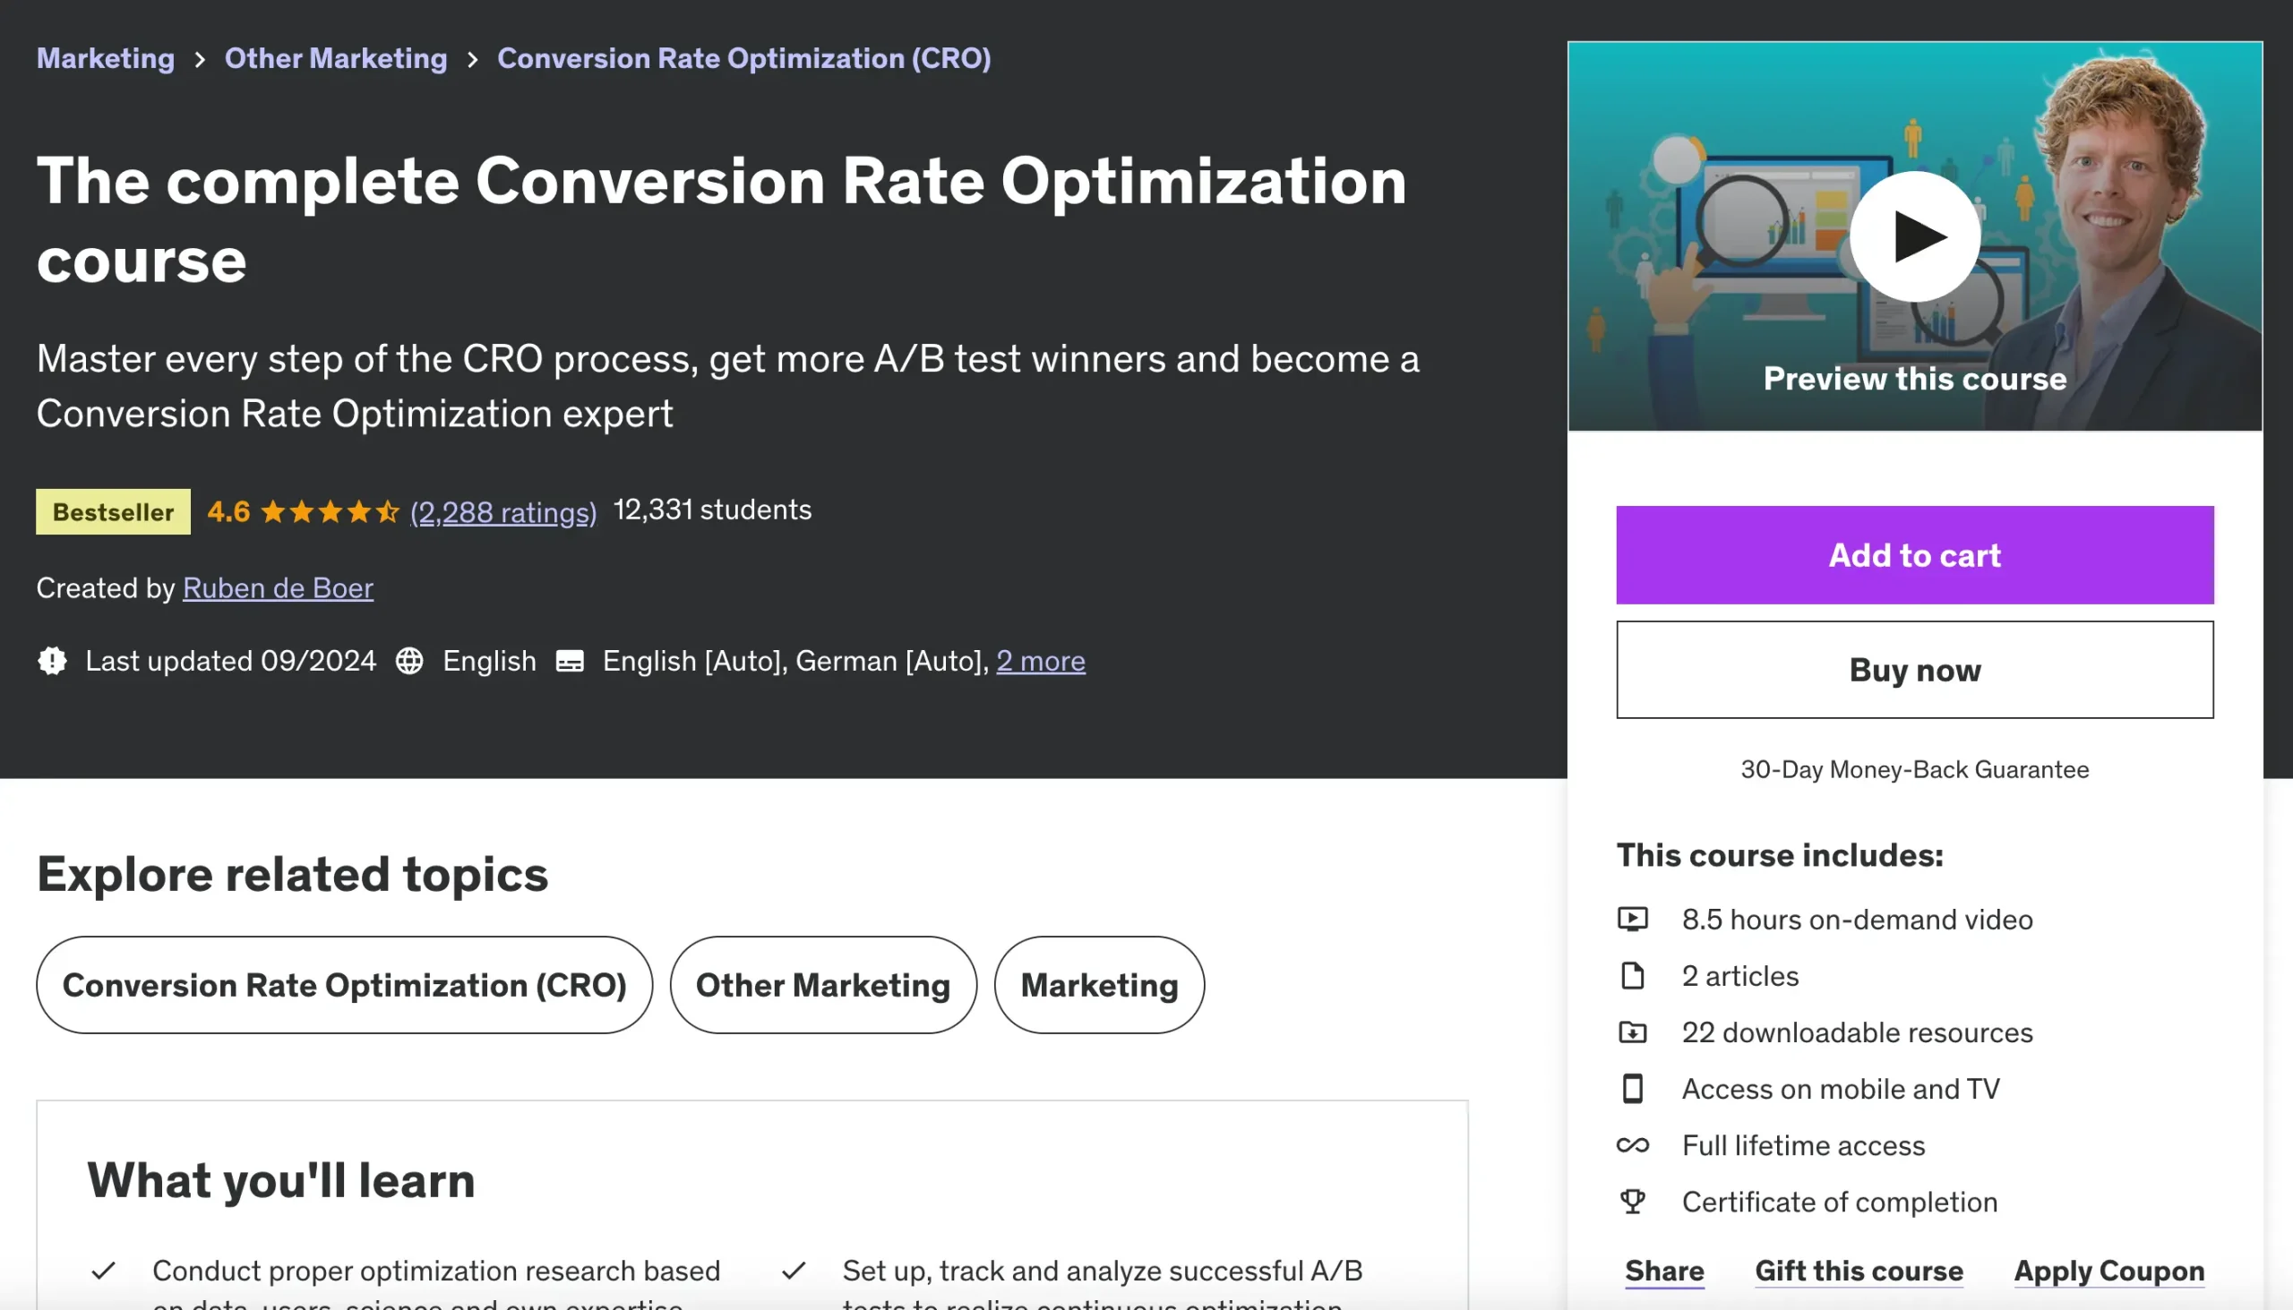The width and height of the screenshot is (2293, 1310).
Task: Click the trophy certificate icon
Action: pos(1633,1201)
